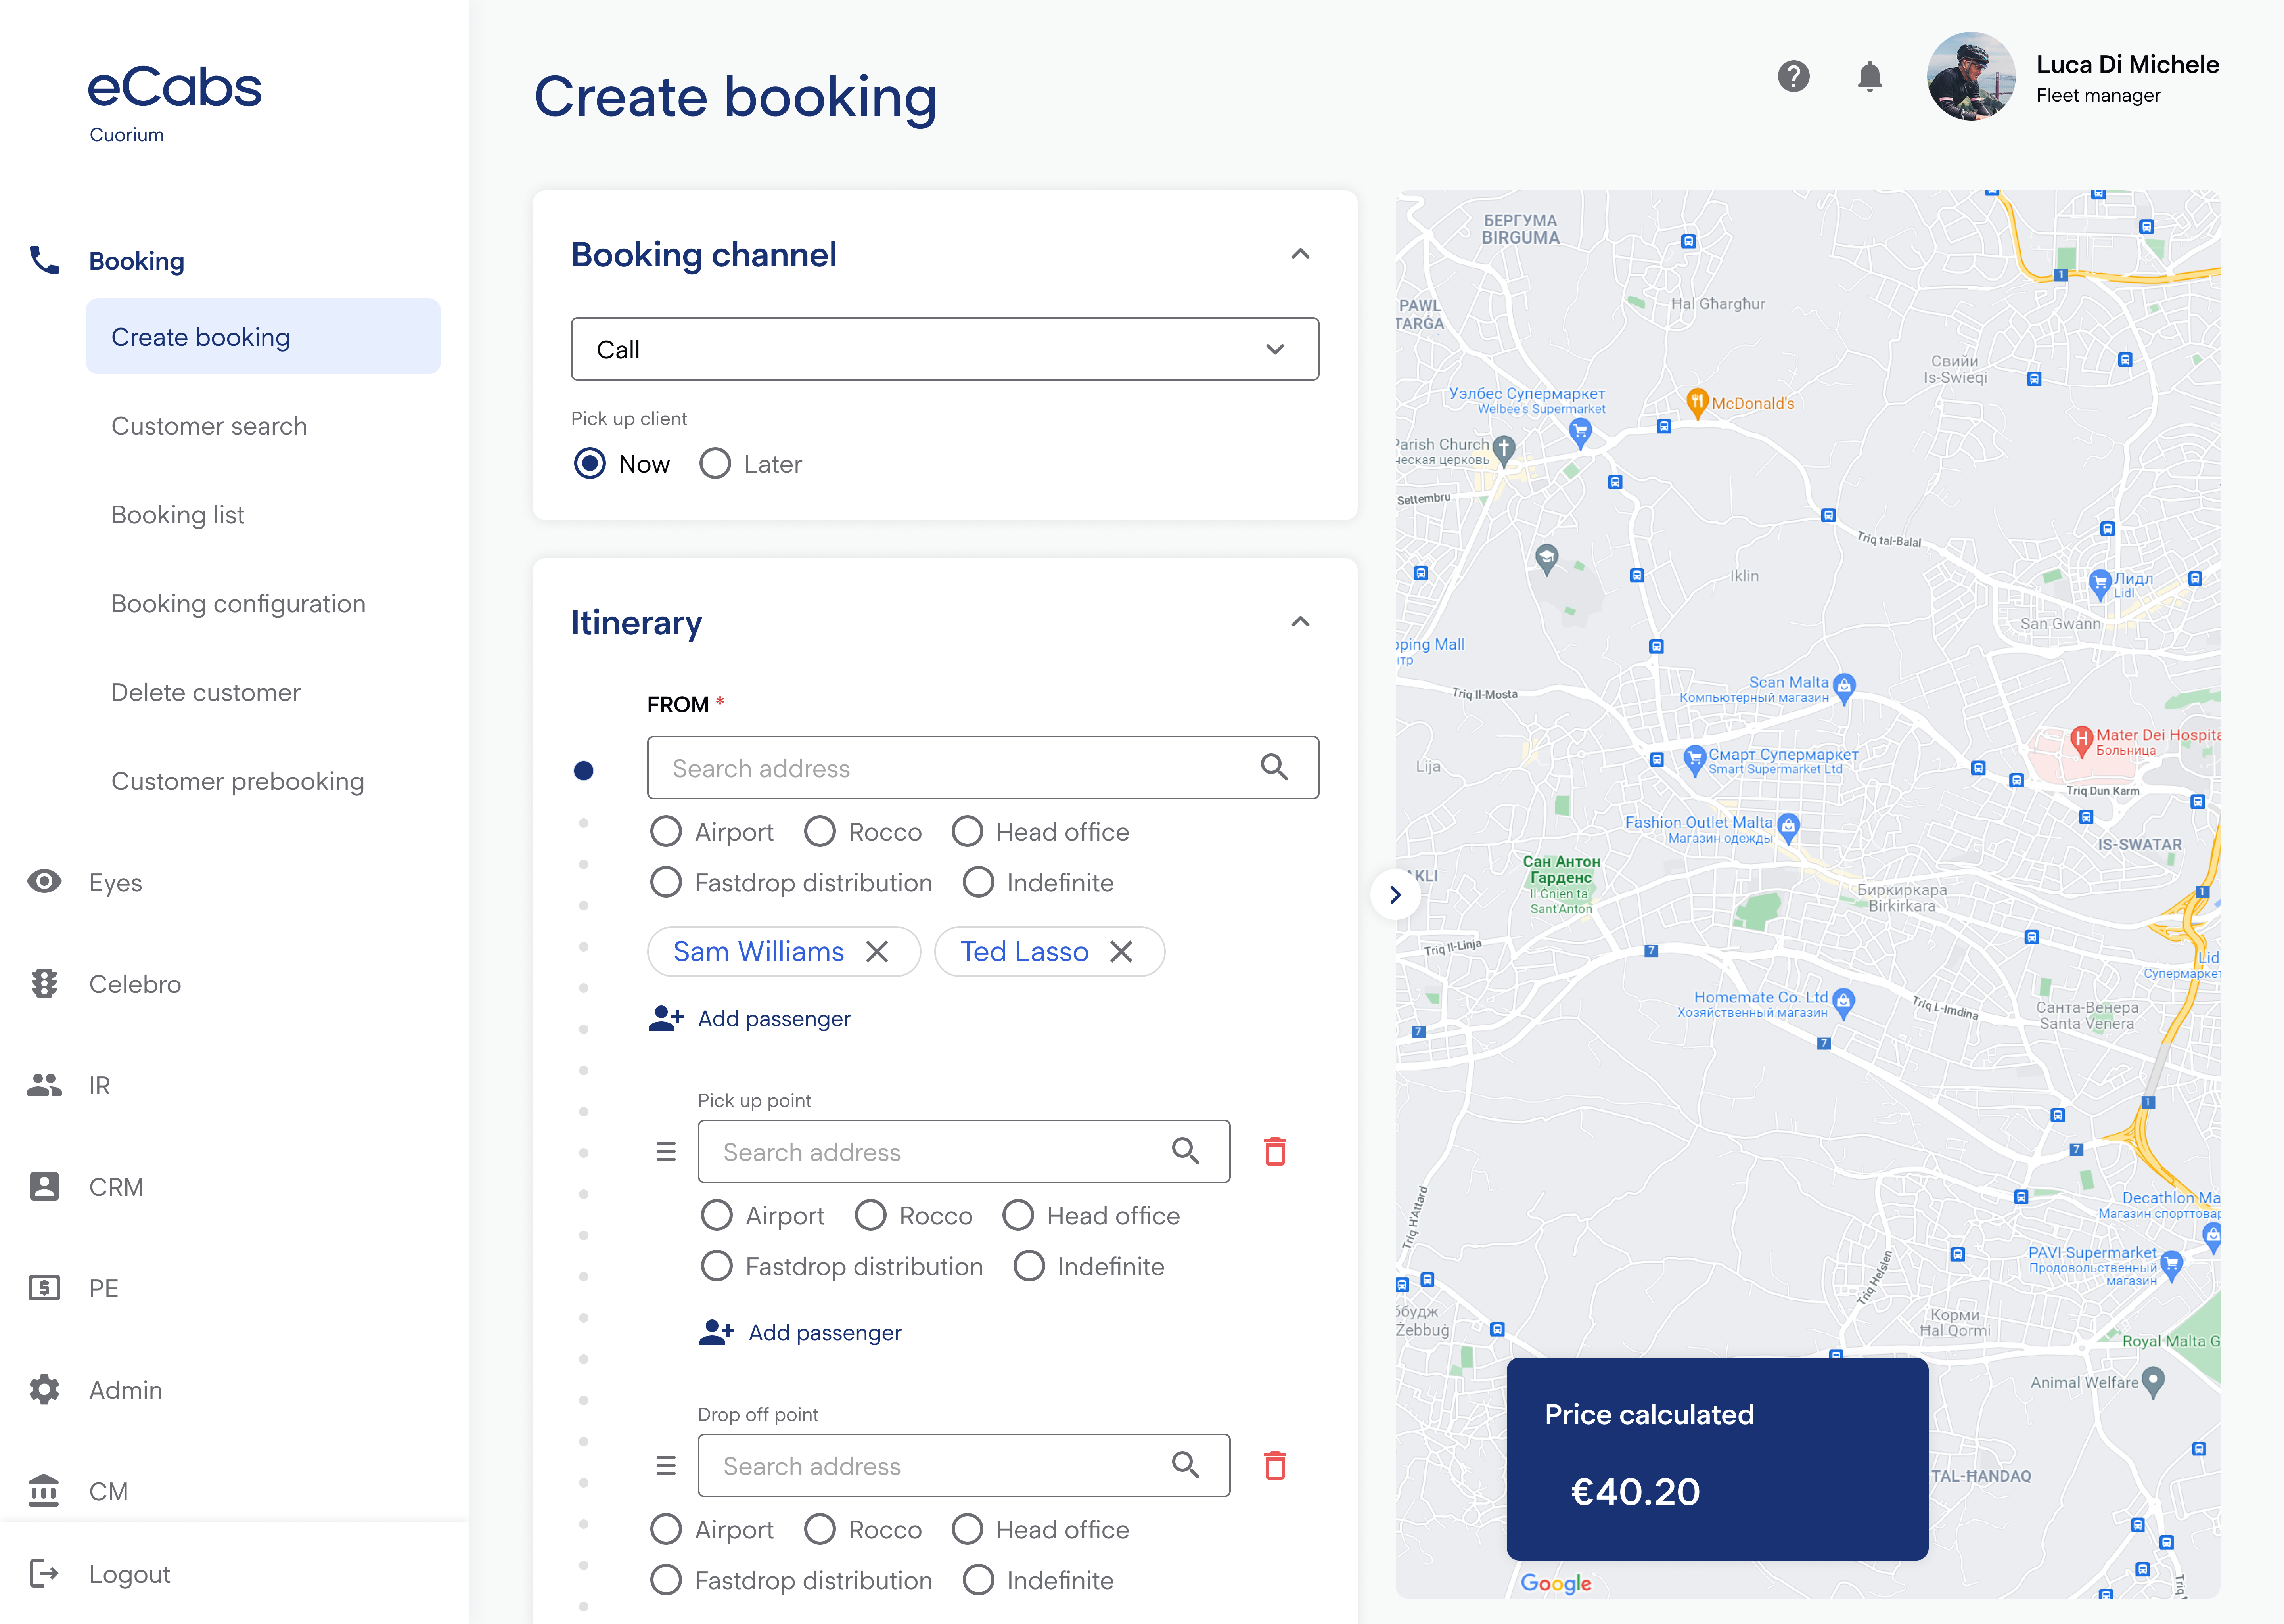2284x1624 pixels.
Task: Select Rocco radio under FROM
Action: [820, 832]
